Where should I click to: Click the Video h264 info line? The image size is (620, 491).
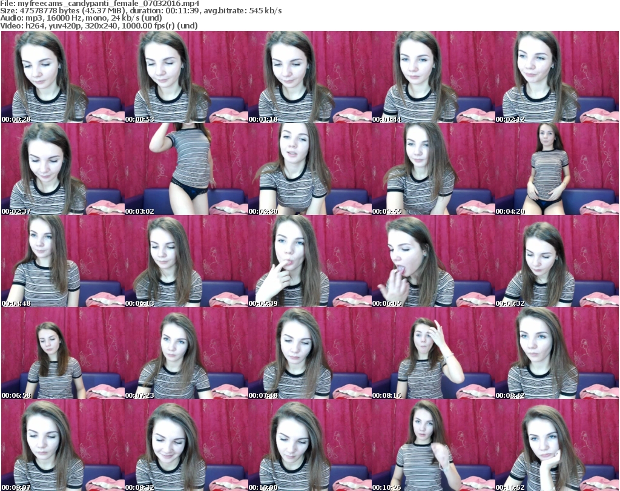[x=99, y=25]
